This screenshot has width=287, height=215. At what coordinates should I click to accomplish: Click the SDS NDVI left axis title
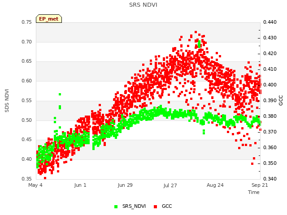7,100
